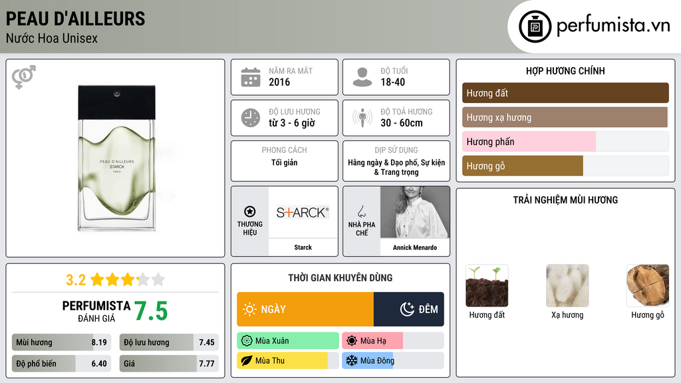681x383 pixels.
Task: Click the Hương đất caption under soil image
Action: (487, 315)
